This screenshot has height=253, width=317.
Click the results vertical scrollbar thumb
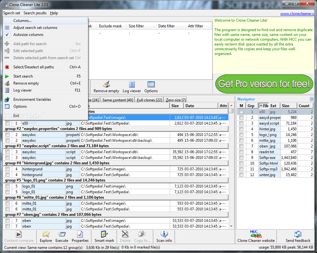pyautogui.click(x=231, y=111)
